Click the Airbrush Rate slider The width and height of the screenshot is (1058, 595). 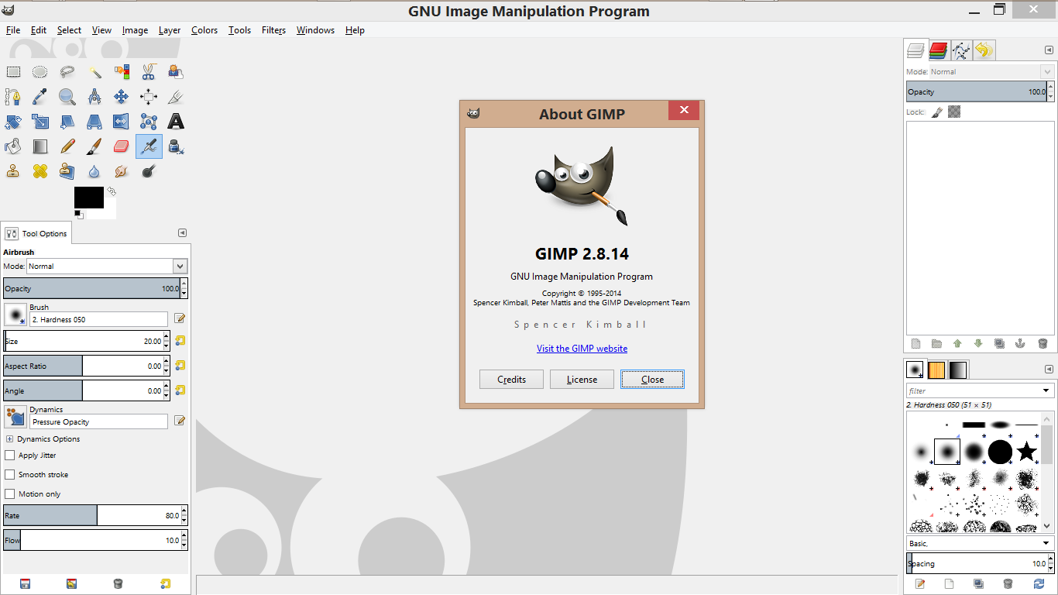coord(91,515)
